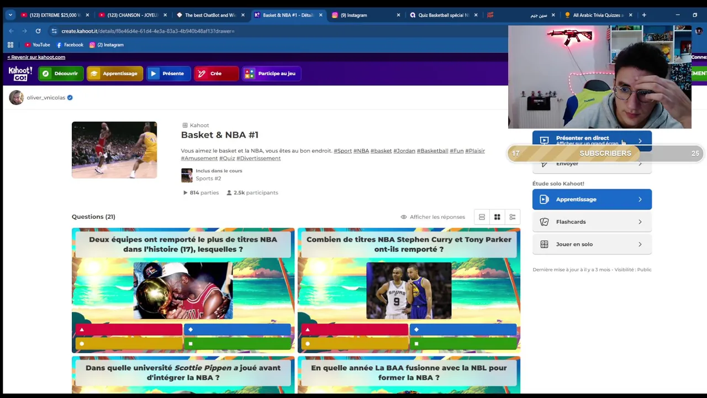Click the #Divertissement hashtag link
The image size is (707, 398).
click(258, 159)
